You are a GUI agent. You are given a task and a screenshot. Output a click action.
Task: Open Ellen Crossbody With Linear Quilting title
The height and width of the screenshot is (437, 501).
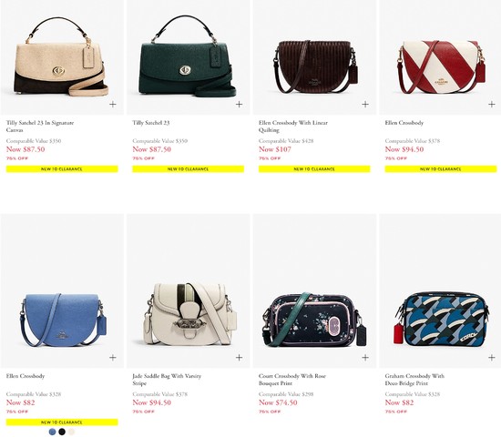(293, 127)
